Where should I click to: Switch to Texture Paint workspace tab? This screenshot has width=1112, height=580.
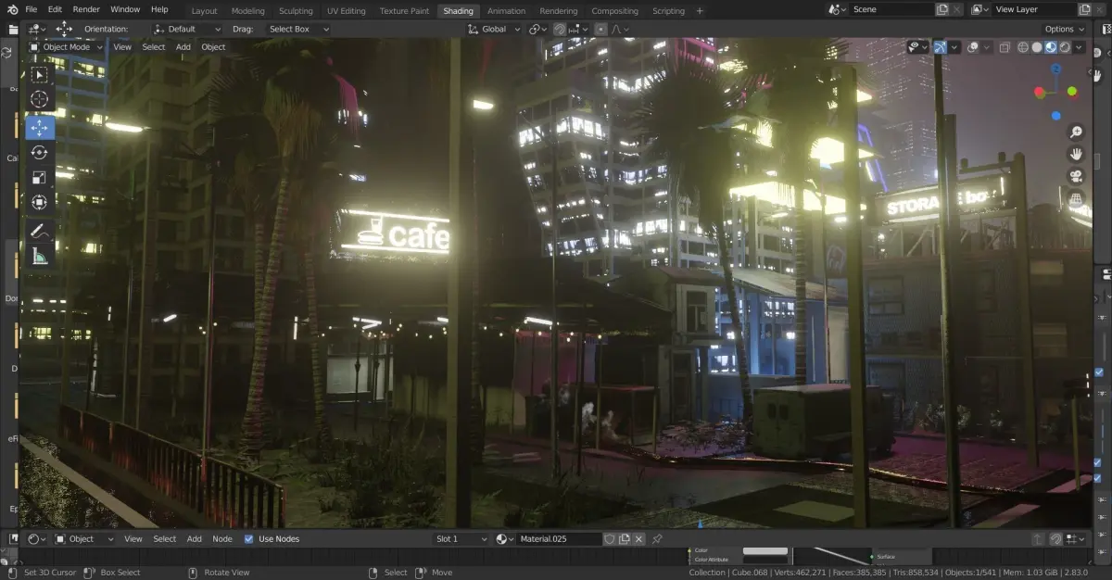(x=404, y=11)
